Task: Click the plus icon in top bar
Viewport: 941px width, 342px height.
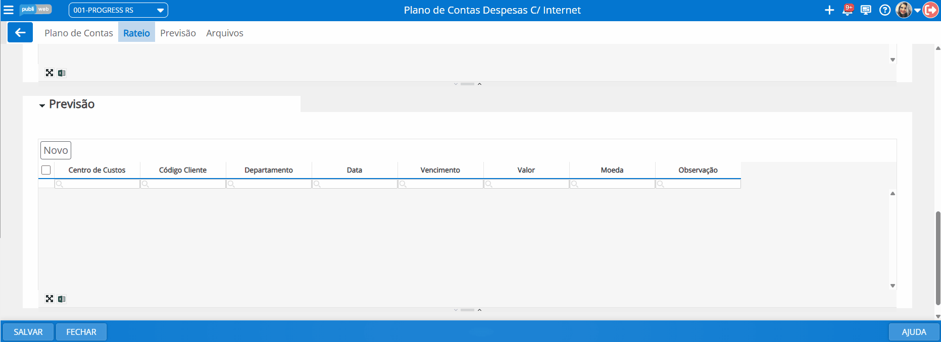Action: 829,10
